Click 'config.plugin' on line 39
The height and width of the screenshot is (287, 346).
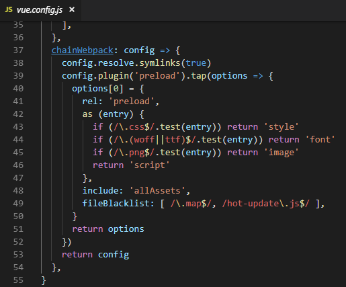tap(95, 76)
